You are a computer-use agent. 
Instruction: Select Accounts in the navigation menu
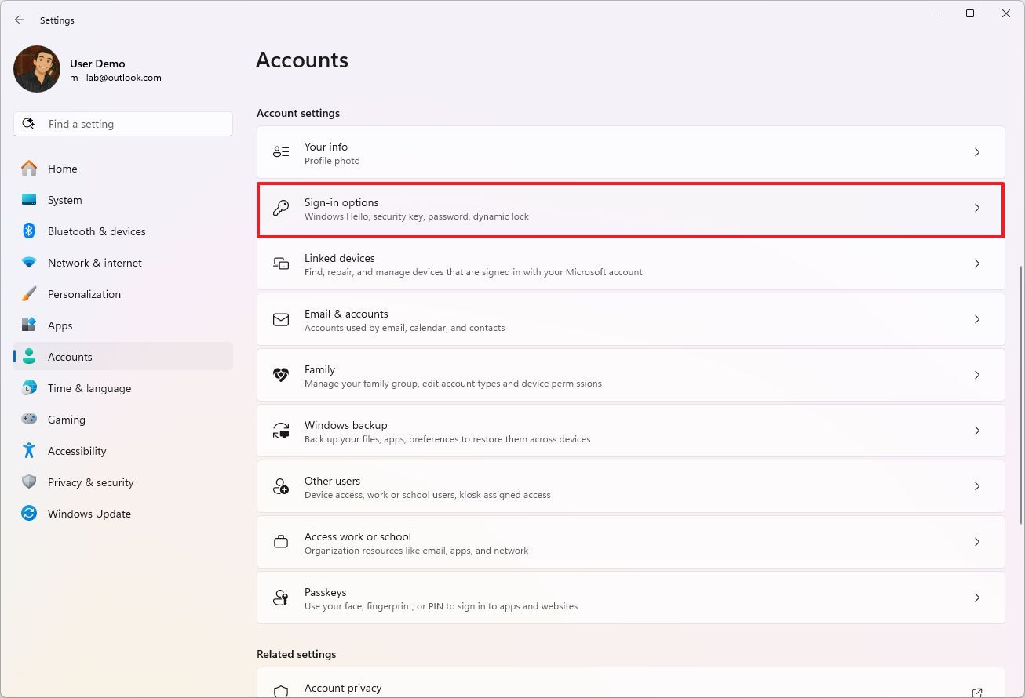70,356
